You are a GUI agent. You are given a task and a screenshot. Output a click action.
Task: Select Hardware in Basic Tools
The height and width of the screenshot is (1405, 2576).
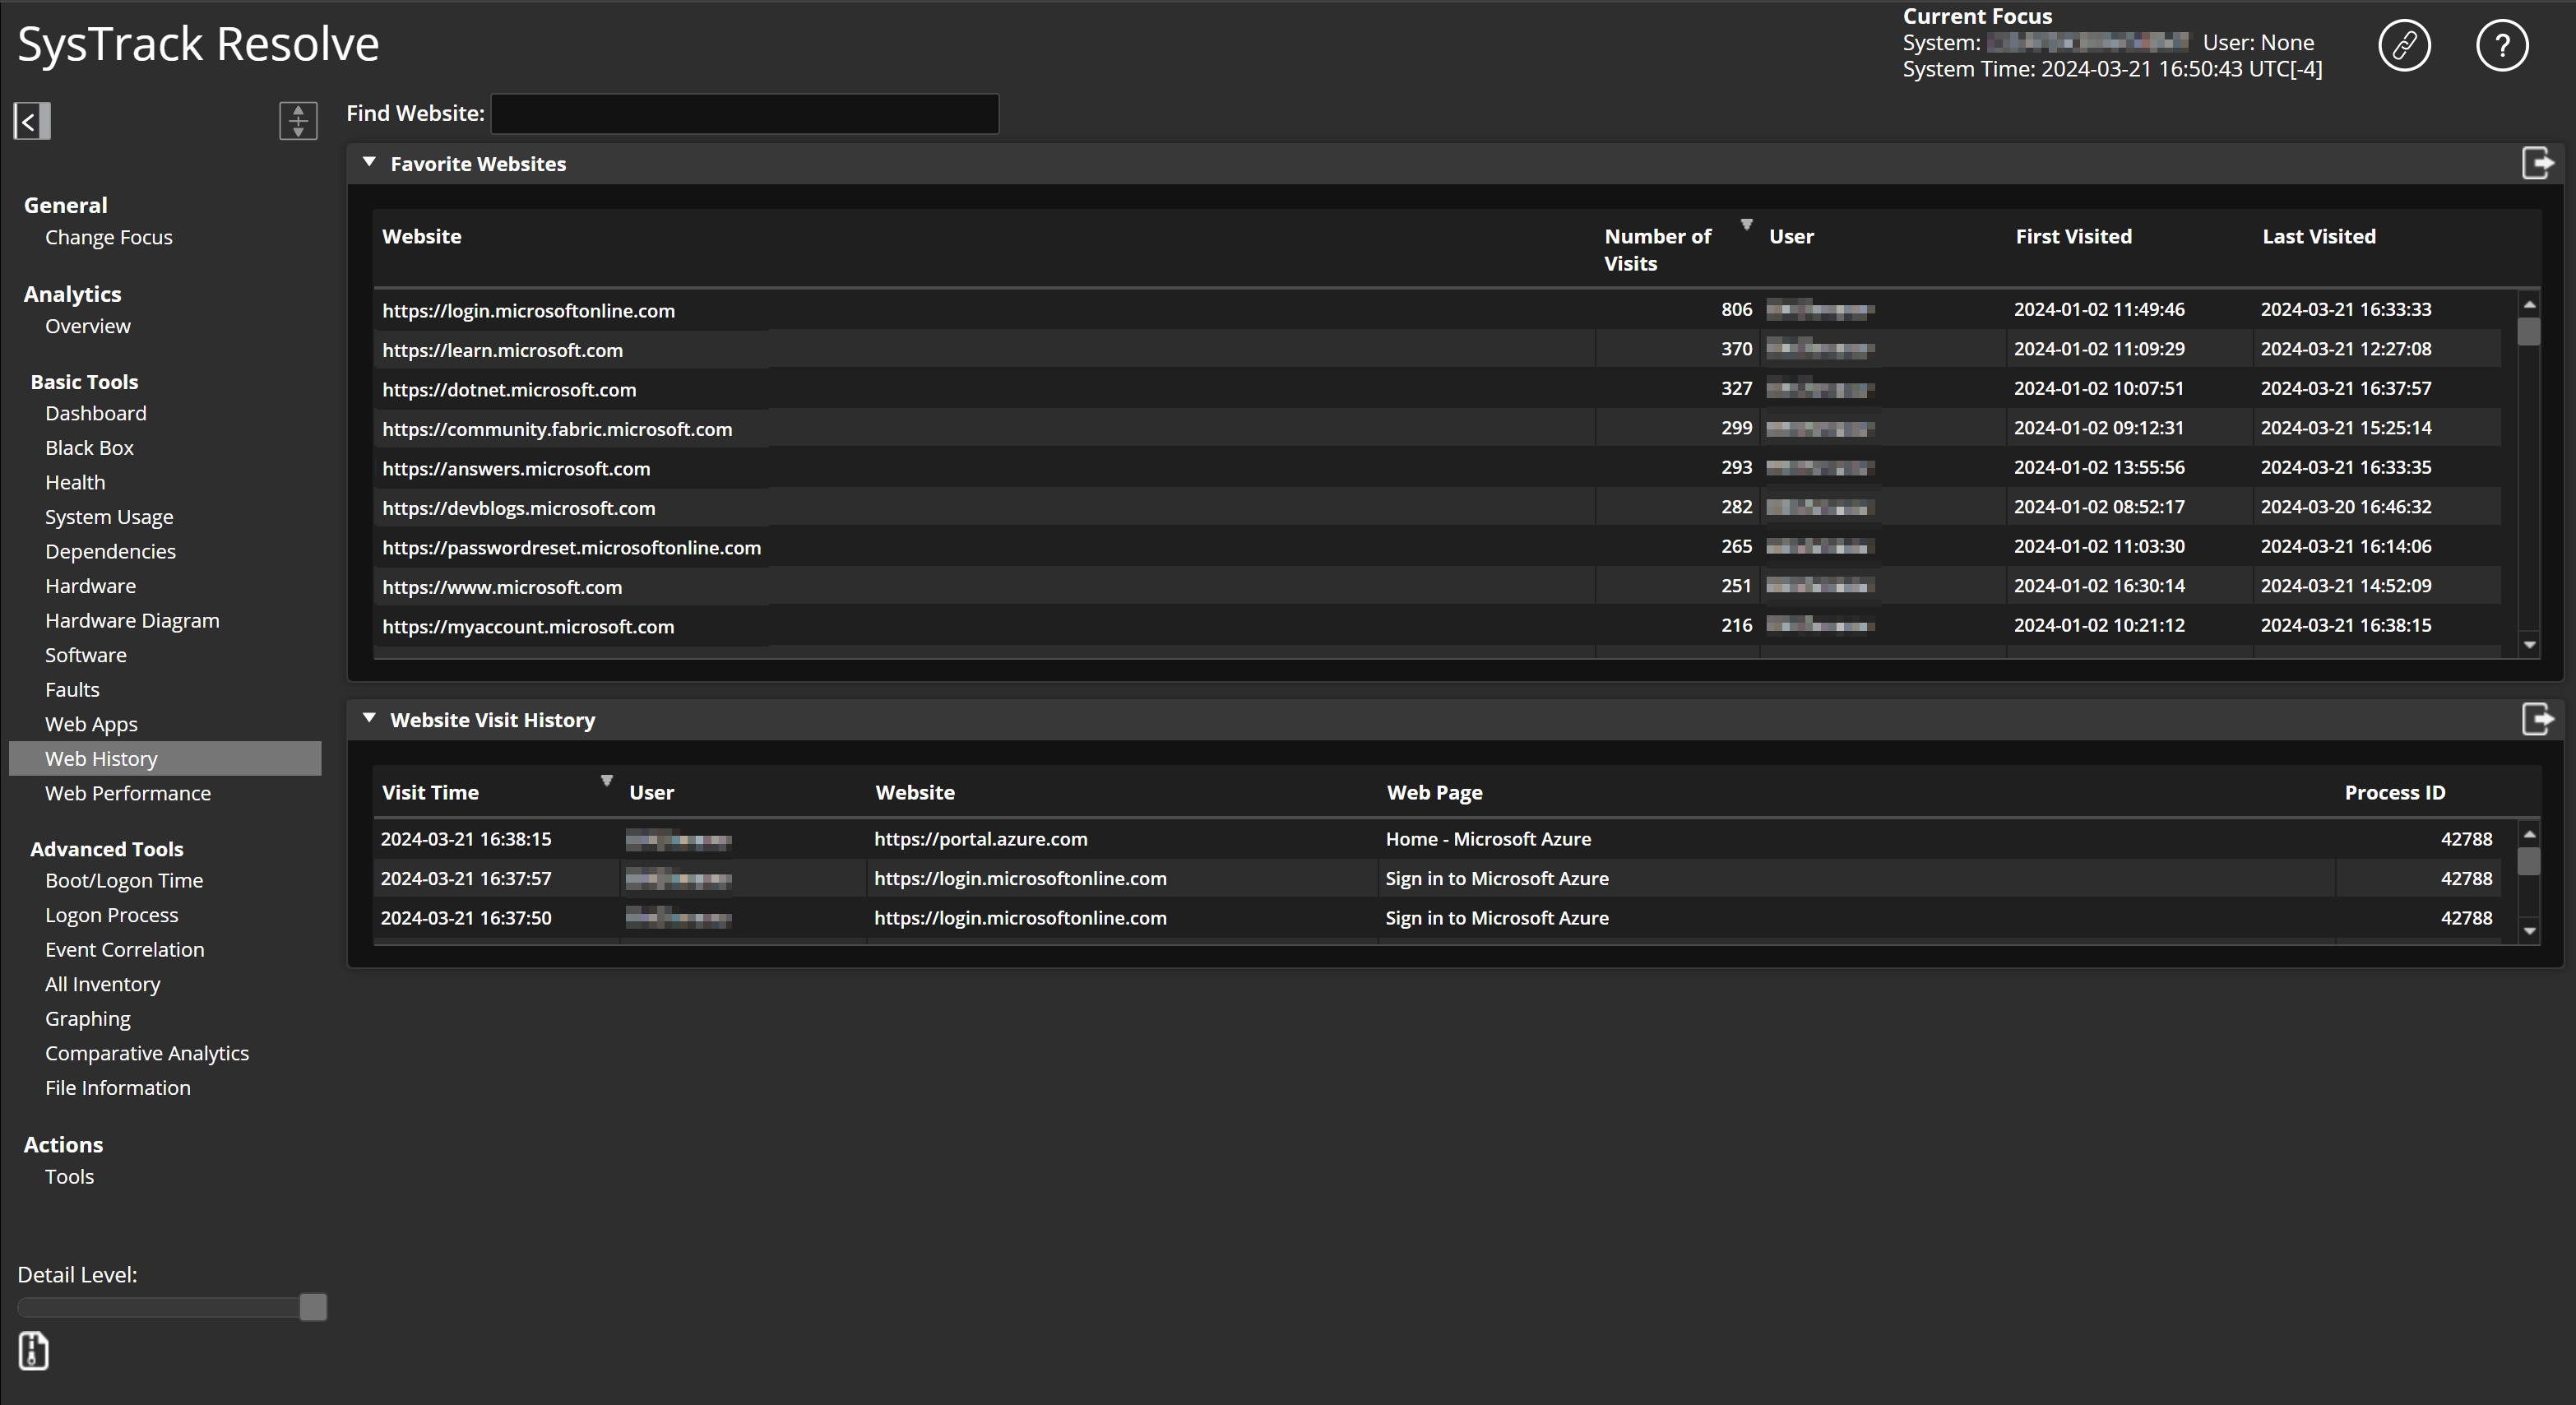coord(90,586)
